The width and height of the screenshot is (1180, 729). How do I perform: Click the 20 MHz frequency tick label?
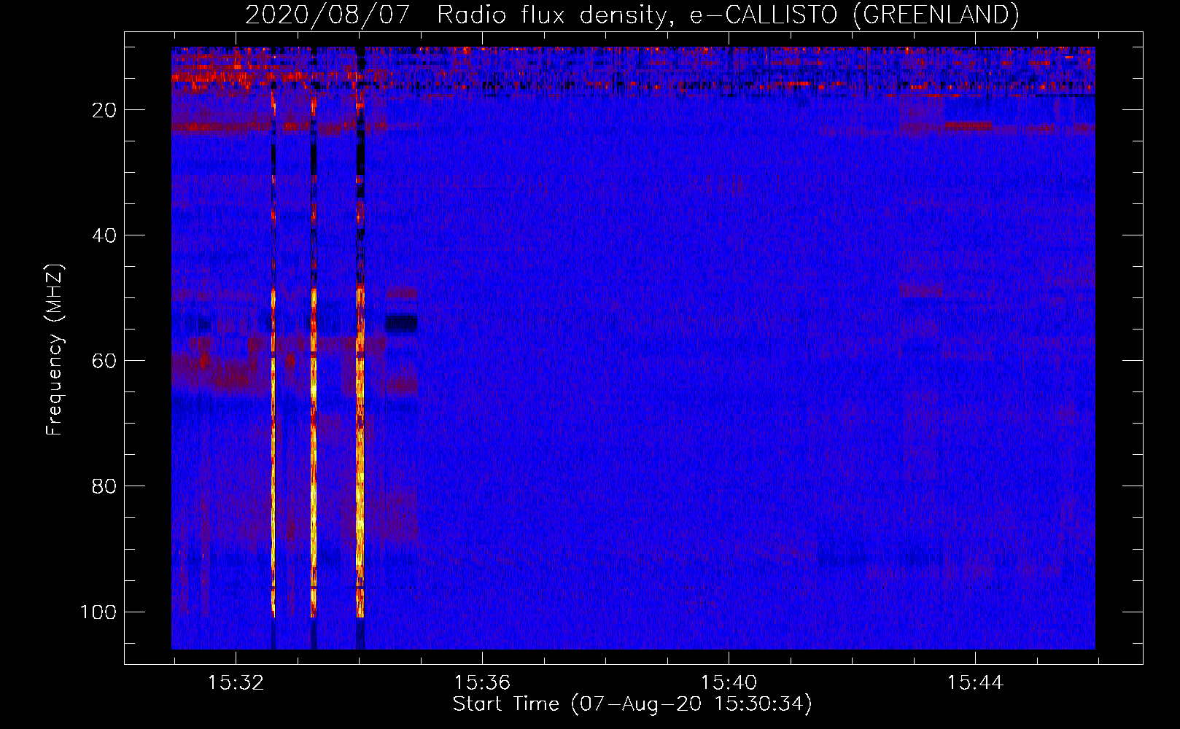[x=104, y=110]
